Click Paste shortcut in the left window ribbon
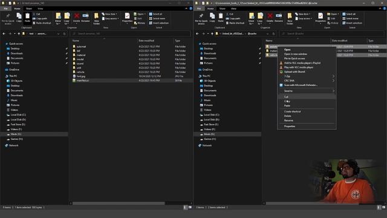This screenshot has height=218, width=387. [x=42, y=23]
